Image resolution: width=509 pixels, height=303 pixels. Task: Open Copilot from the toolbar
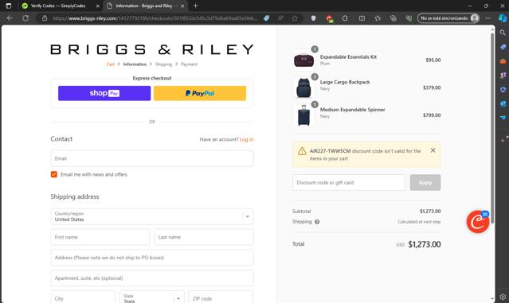pyautogui.click(x=503, y=18)
